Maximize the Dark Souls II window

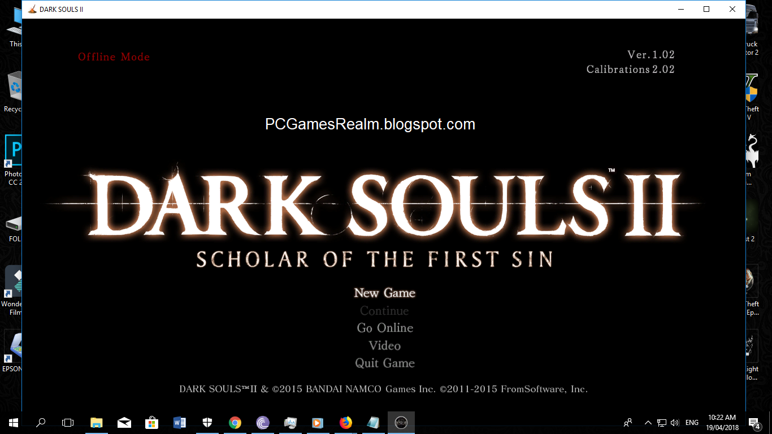point(706,9)
